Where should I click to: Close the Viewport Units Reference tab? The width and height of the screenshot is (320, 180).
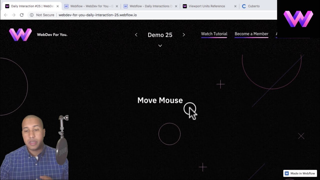coord(235,6)
